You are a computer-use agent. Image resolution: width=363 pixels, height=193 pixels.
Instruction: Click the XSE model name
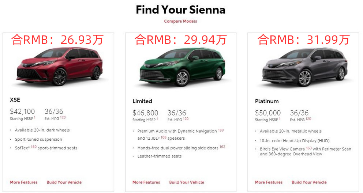15,100
